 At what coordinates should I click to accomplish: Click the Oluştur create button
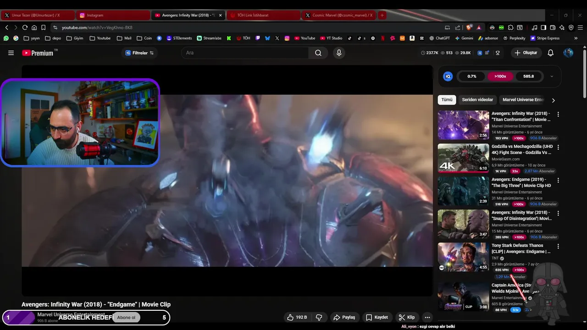coord(526,53)
